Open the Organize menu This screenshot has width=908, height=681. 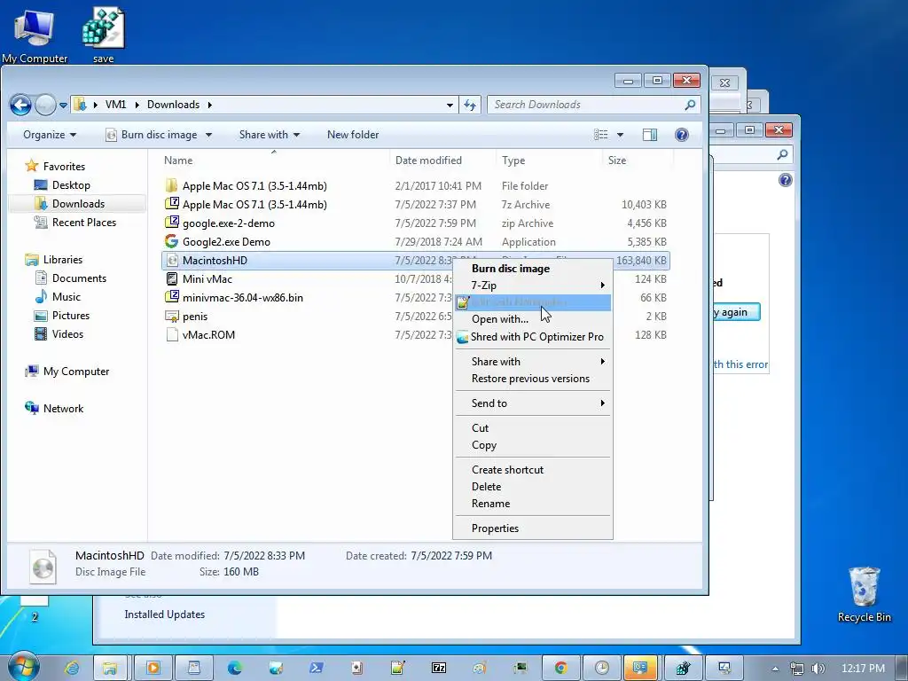50,135
